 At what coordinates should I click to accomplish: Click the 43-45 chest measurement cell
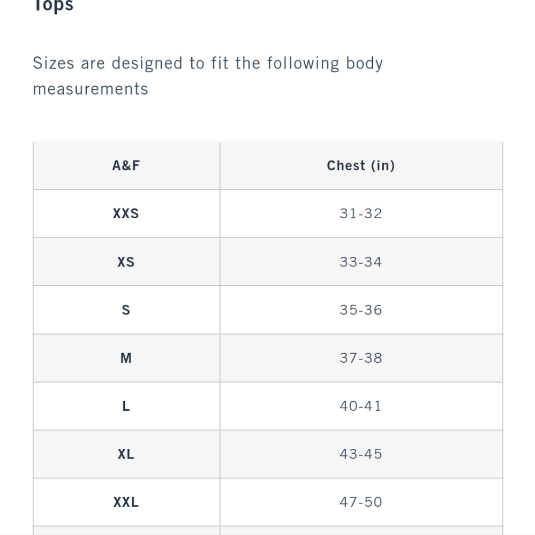point(361,454)
